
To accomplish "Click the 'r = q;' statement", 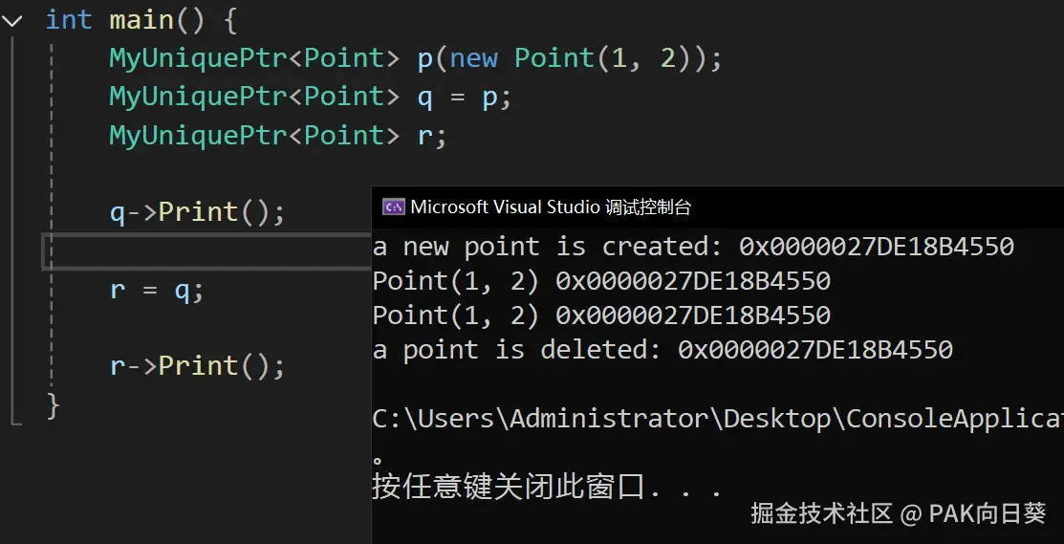I will (157, 291).
